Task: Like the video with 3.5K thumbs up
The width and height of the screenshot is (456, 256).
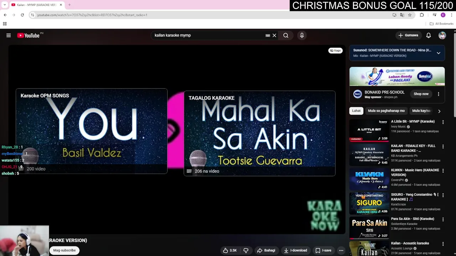Action: [230, 250]
